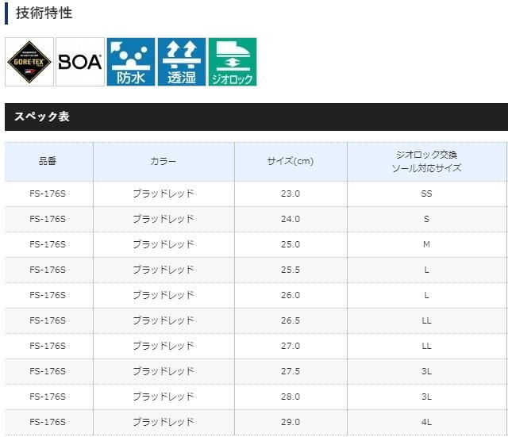
Task: Click ブラッドレッド in the 28.0 size row
Action: (163, 397)
